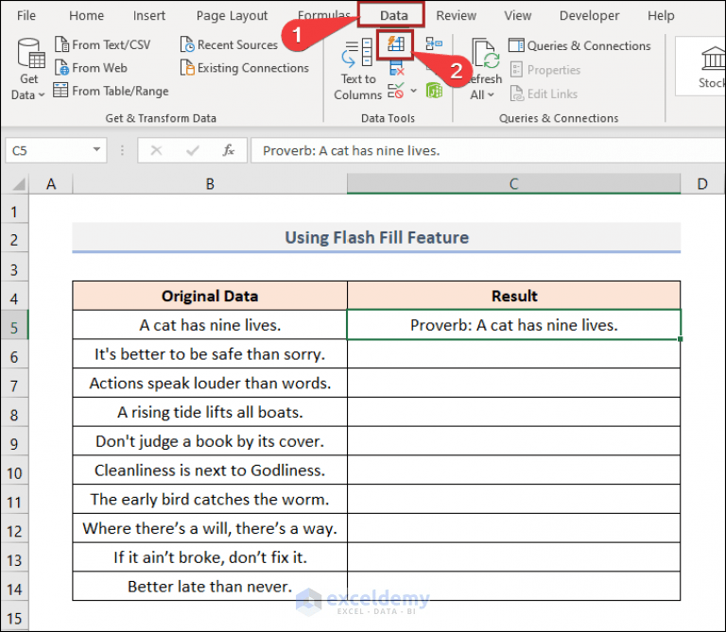This screenshot has width=726, height=632.
Task: Select cell 'The early bird catches the worm.'
Action: pyautogui.click(x=210, y=499)
